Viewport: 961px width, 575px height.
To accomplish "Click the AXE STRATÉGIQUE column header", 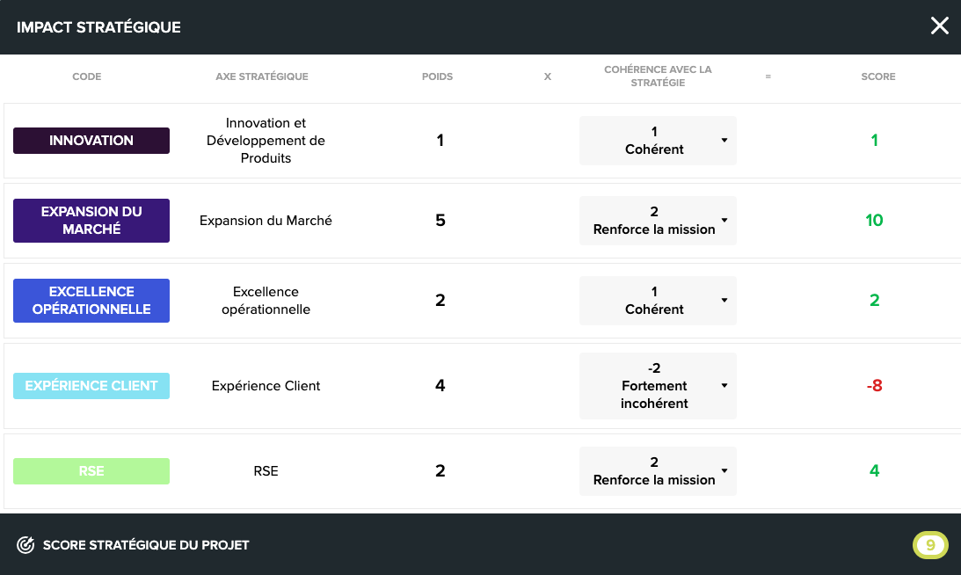I will click(262, 76).
